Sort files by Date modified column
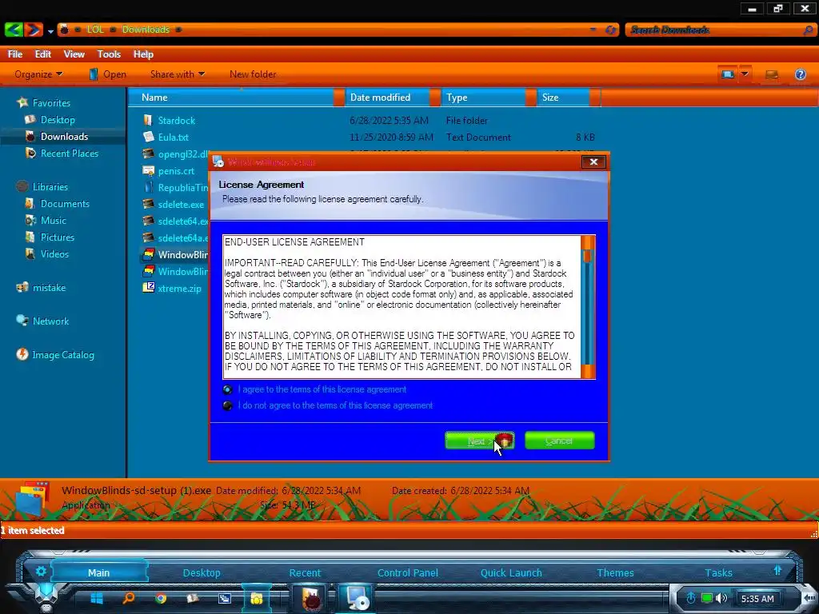The image size is (819, 614). [386, 97]
